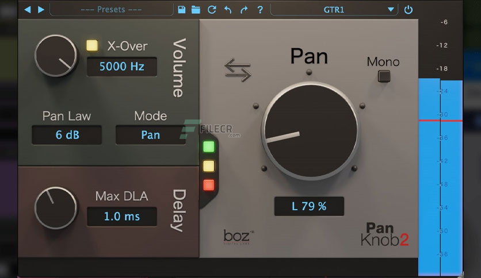This screenshot has width=481, height=278.
Task: Open the Presets dropdown list
Action: coord(112,10)
